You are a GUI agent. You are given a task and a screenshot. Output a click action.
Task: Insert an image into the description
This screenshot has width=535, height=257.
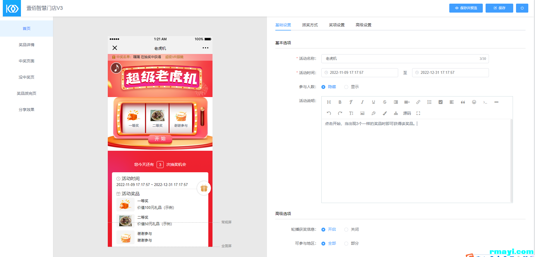click(x=362, y=113)
